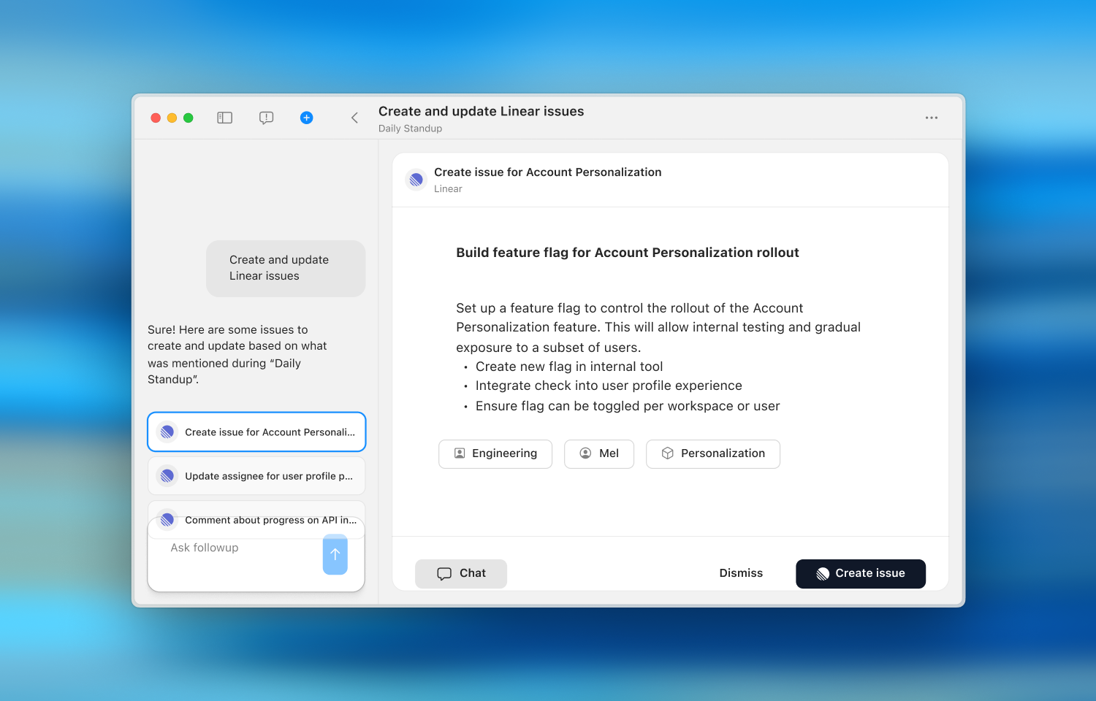Send followup with the blue arrow button
The height and width of the screenshot is (701, 1096).
point(335,555)
